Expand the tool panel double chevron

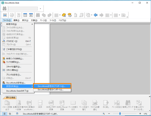coord(149,96)
